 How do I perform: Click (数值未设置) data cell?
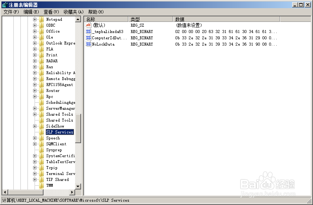[x=189, y=25]
